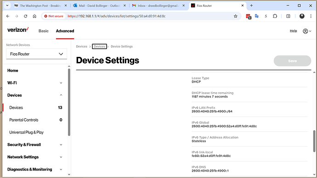The image size is (317, 178).
Task: Select the IPv6 DNS address value
Action: [210, 171]
